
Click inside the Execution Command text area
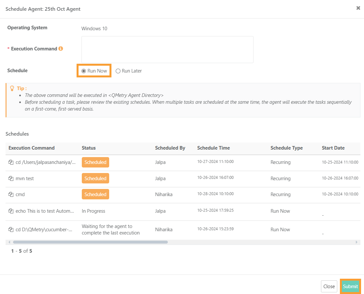click(167, 49)
